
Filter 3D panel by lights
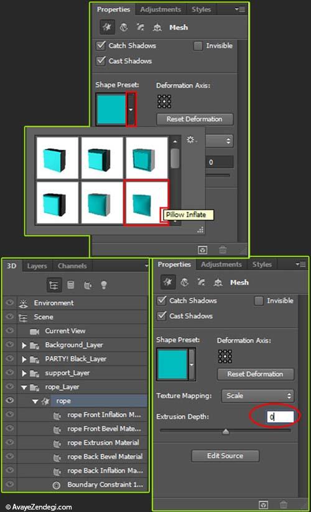coord(104,285)
